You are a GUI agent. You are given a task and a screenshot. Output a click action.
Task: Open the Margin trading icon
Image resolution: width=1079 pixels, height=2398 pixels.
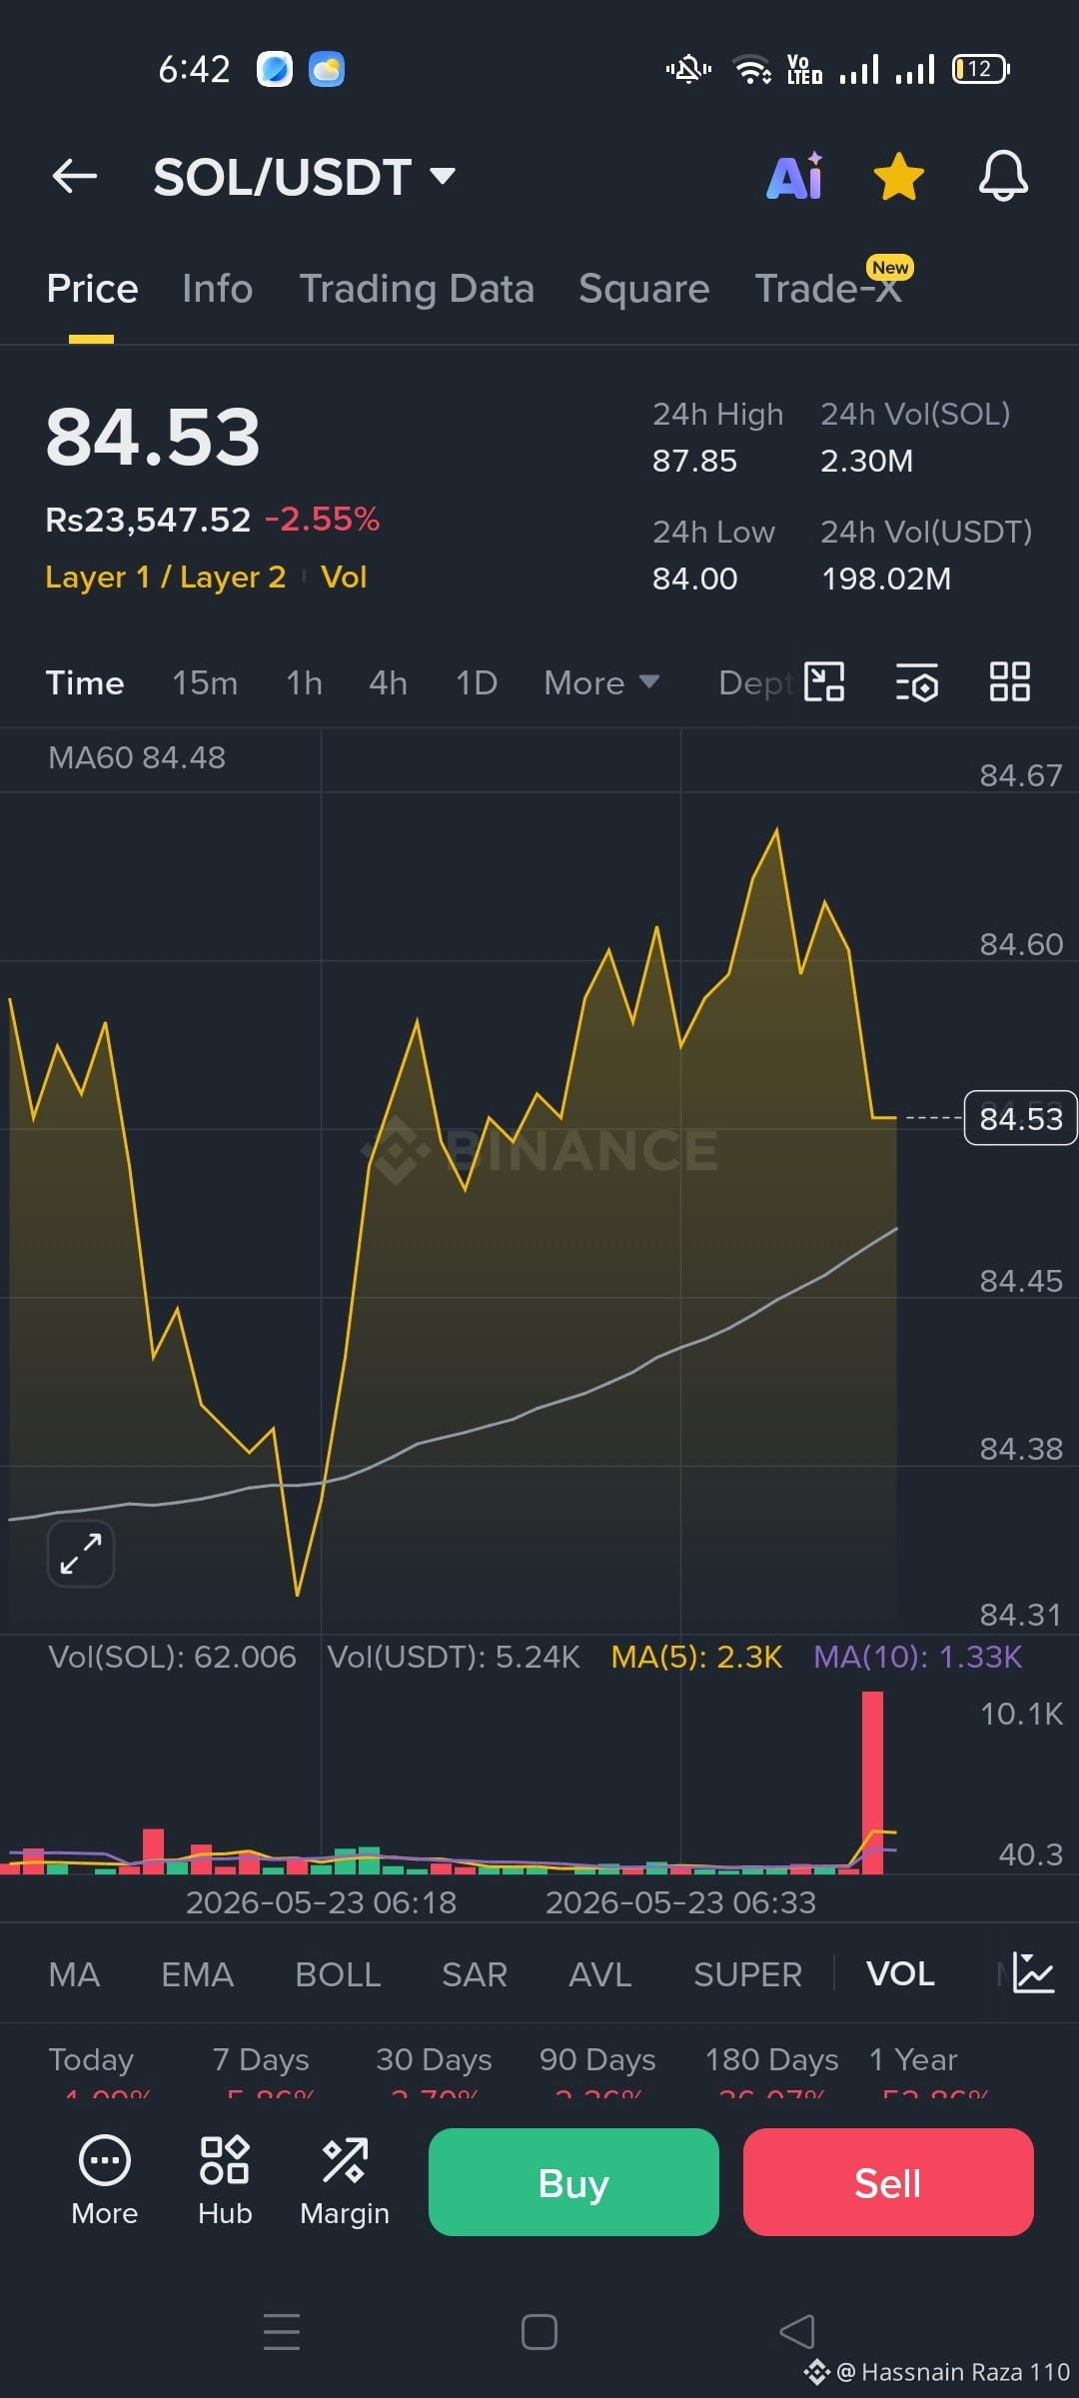345,2183
